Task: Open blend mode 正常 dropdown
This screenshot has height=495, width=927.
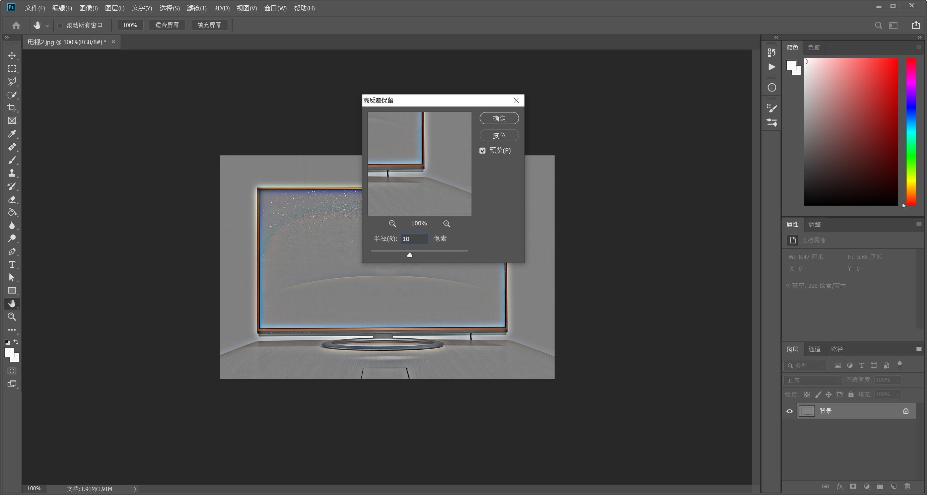Action: tap(813, 380)
